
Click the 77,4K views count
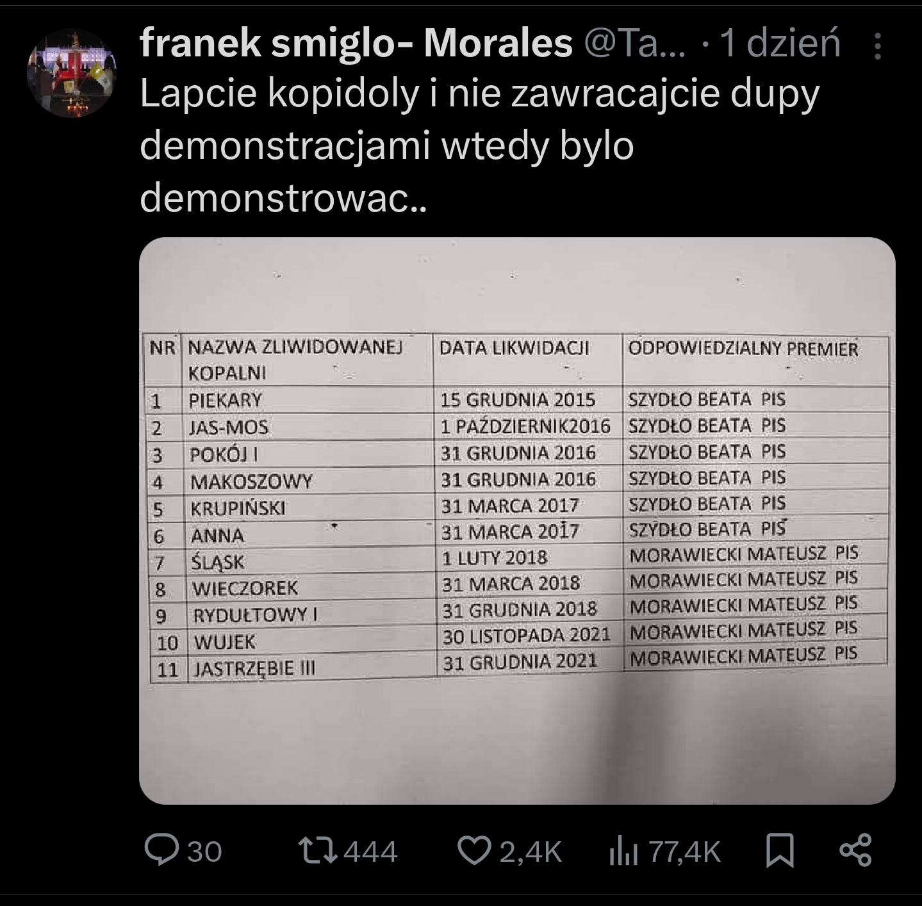click(x=684, y=852)
